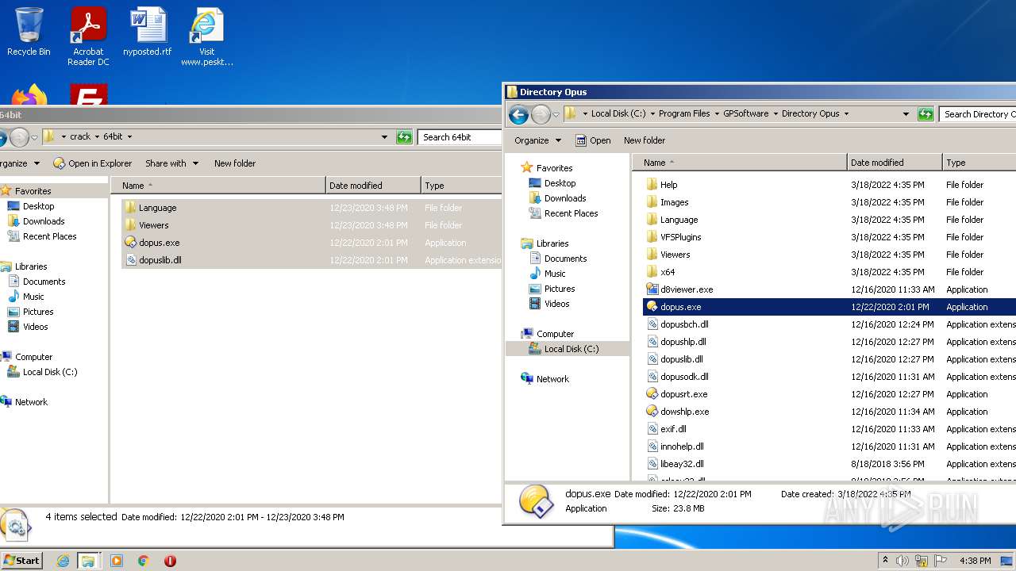The height and width of the screenshot is (571, 1016).
Task: Select Documents library in Directory Opus window
Action: 565,259
